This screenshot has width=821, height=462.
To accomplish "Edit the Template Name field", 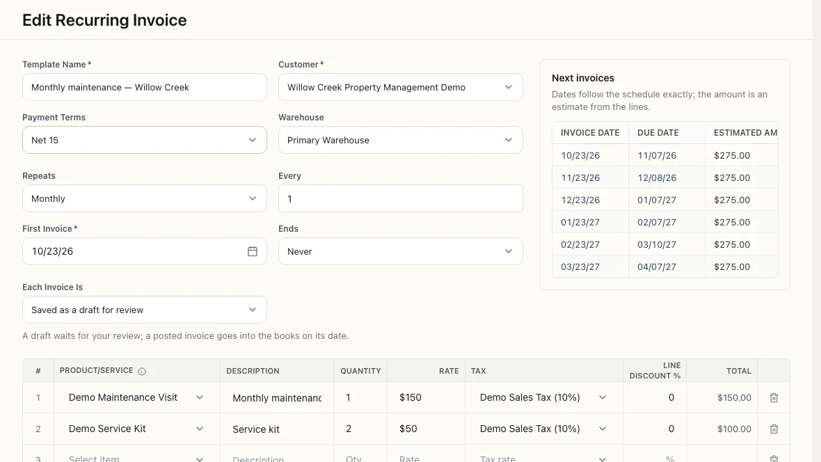I will point(145,87).
